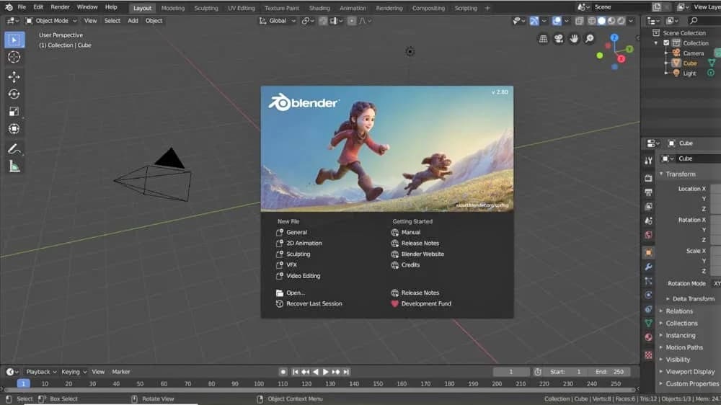
Task: Switch to the Modeling workspace tab
Action: [x=173, y=8]
